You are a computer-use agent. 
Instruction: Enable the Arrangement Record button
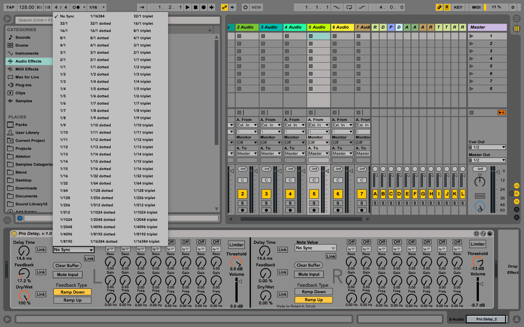click(204, 7)
